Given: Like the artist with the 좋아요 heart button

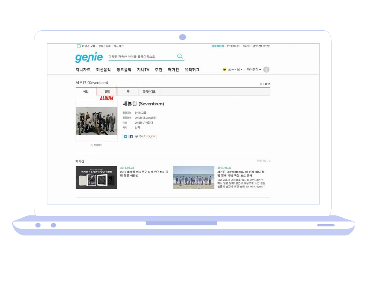Looking at the screenshot, I should click(145, 137).
